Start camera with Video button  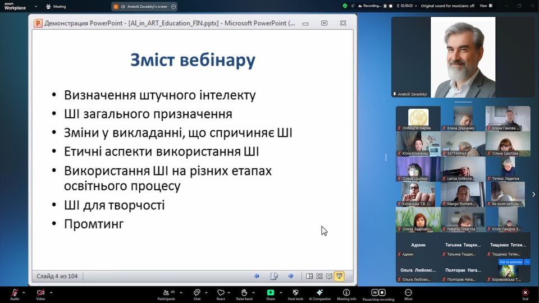(x=40, y=295)
